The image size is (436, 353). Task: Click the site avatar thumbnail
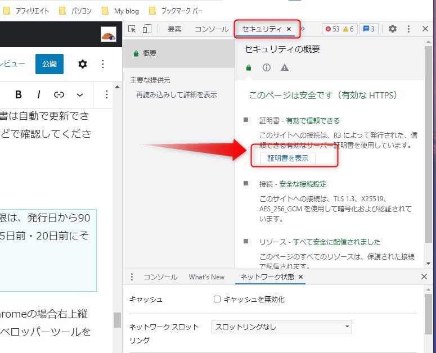coord(109,34)
